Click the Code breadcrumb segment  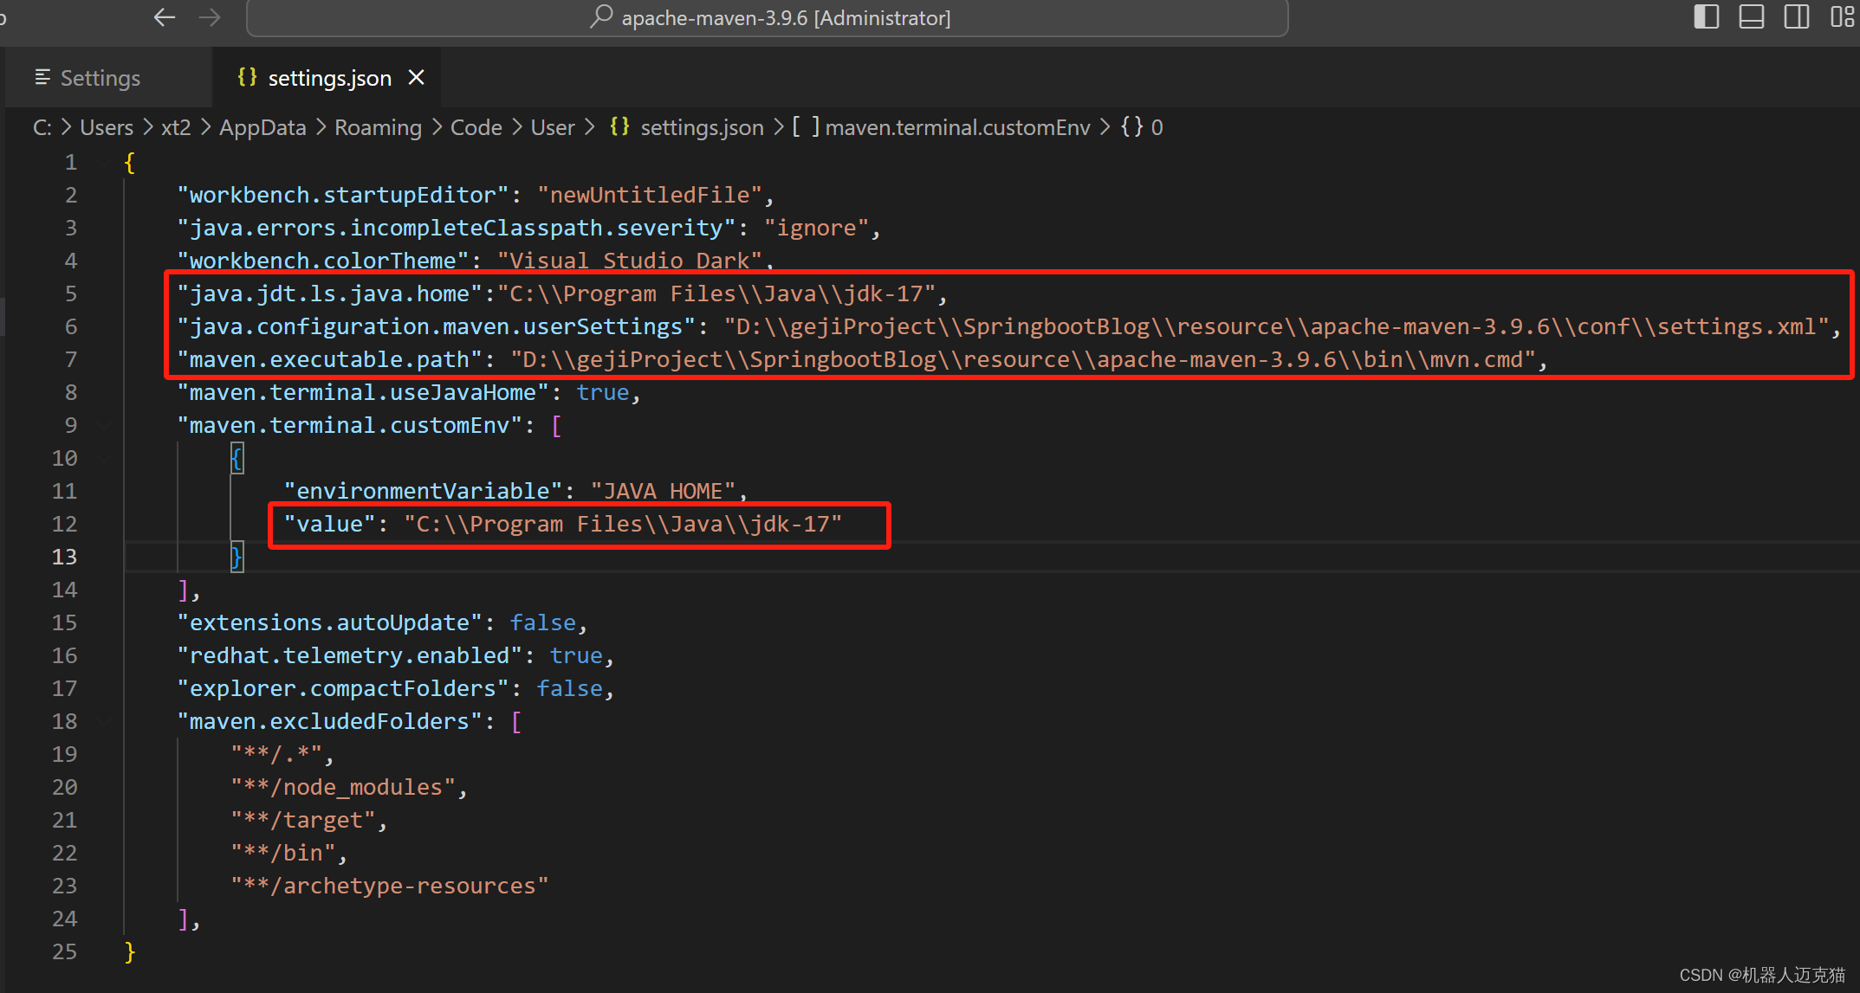pos(476,127)
